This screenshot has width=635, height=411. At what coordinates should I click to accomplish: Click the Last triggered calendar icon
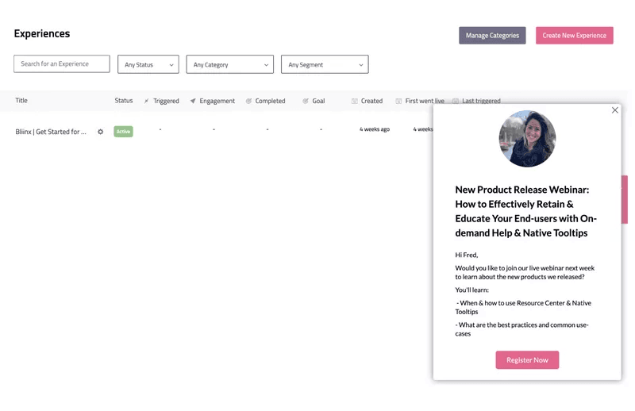point(456,102)
